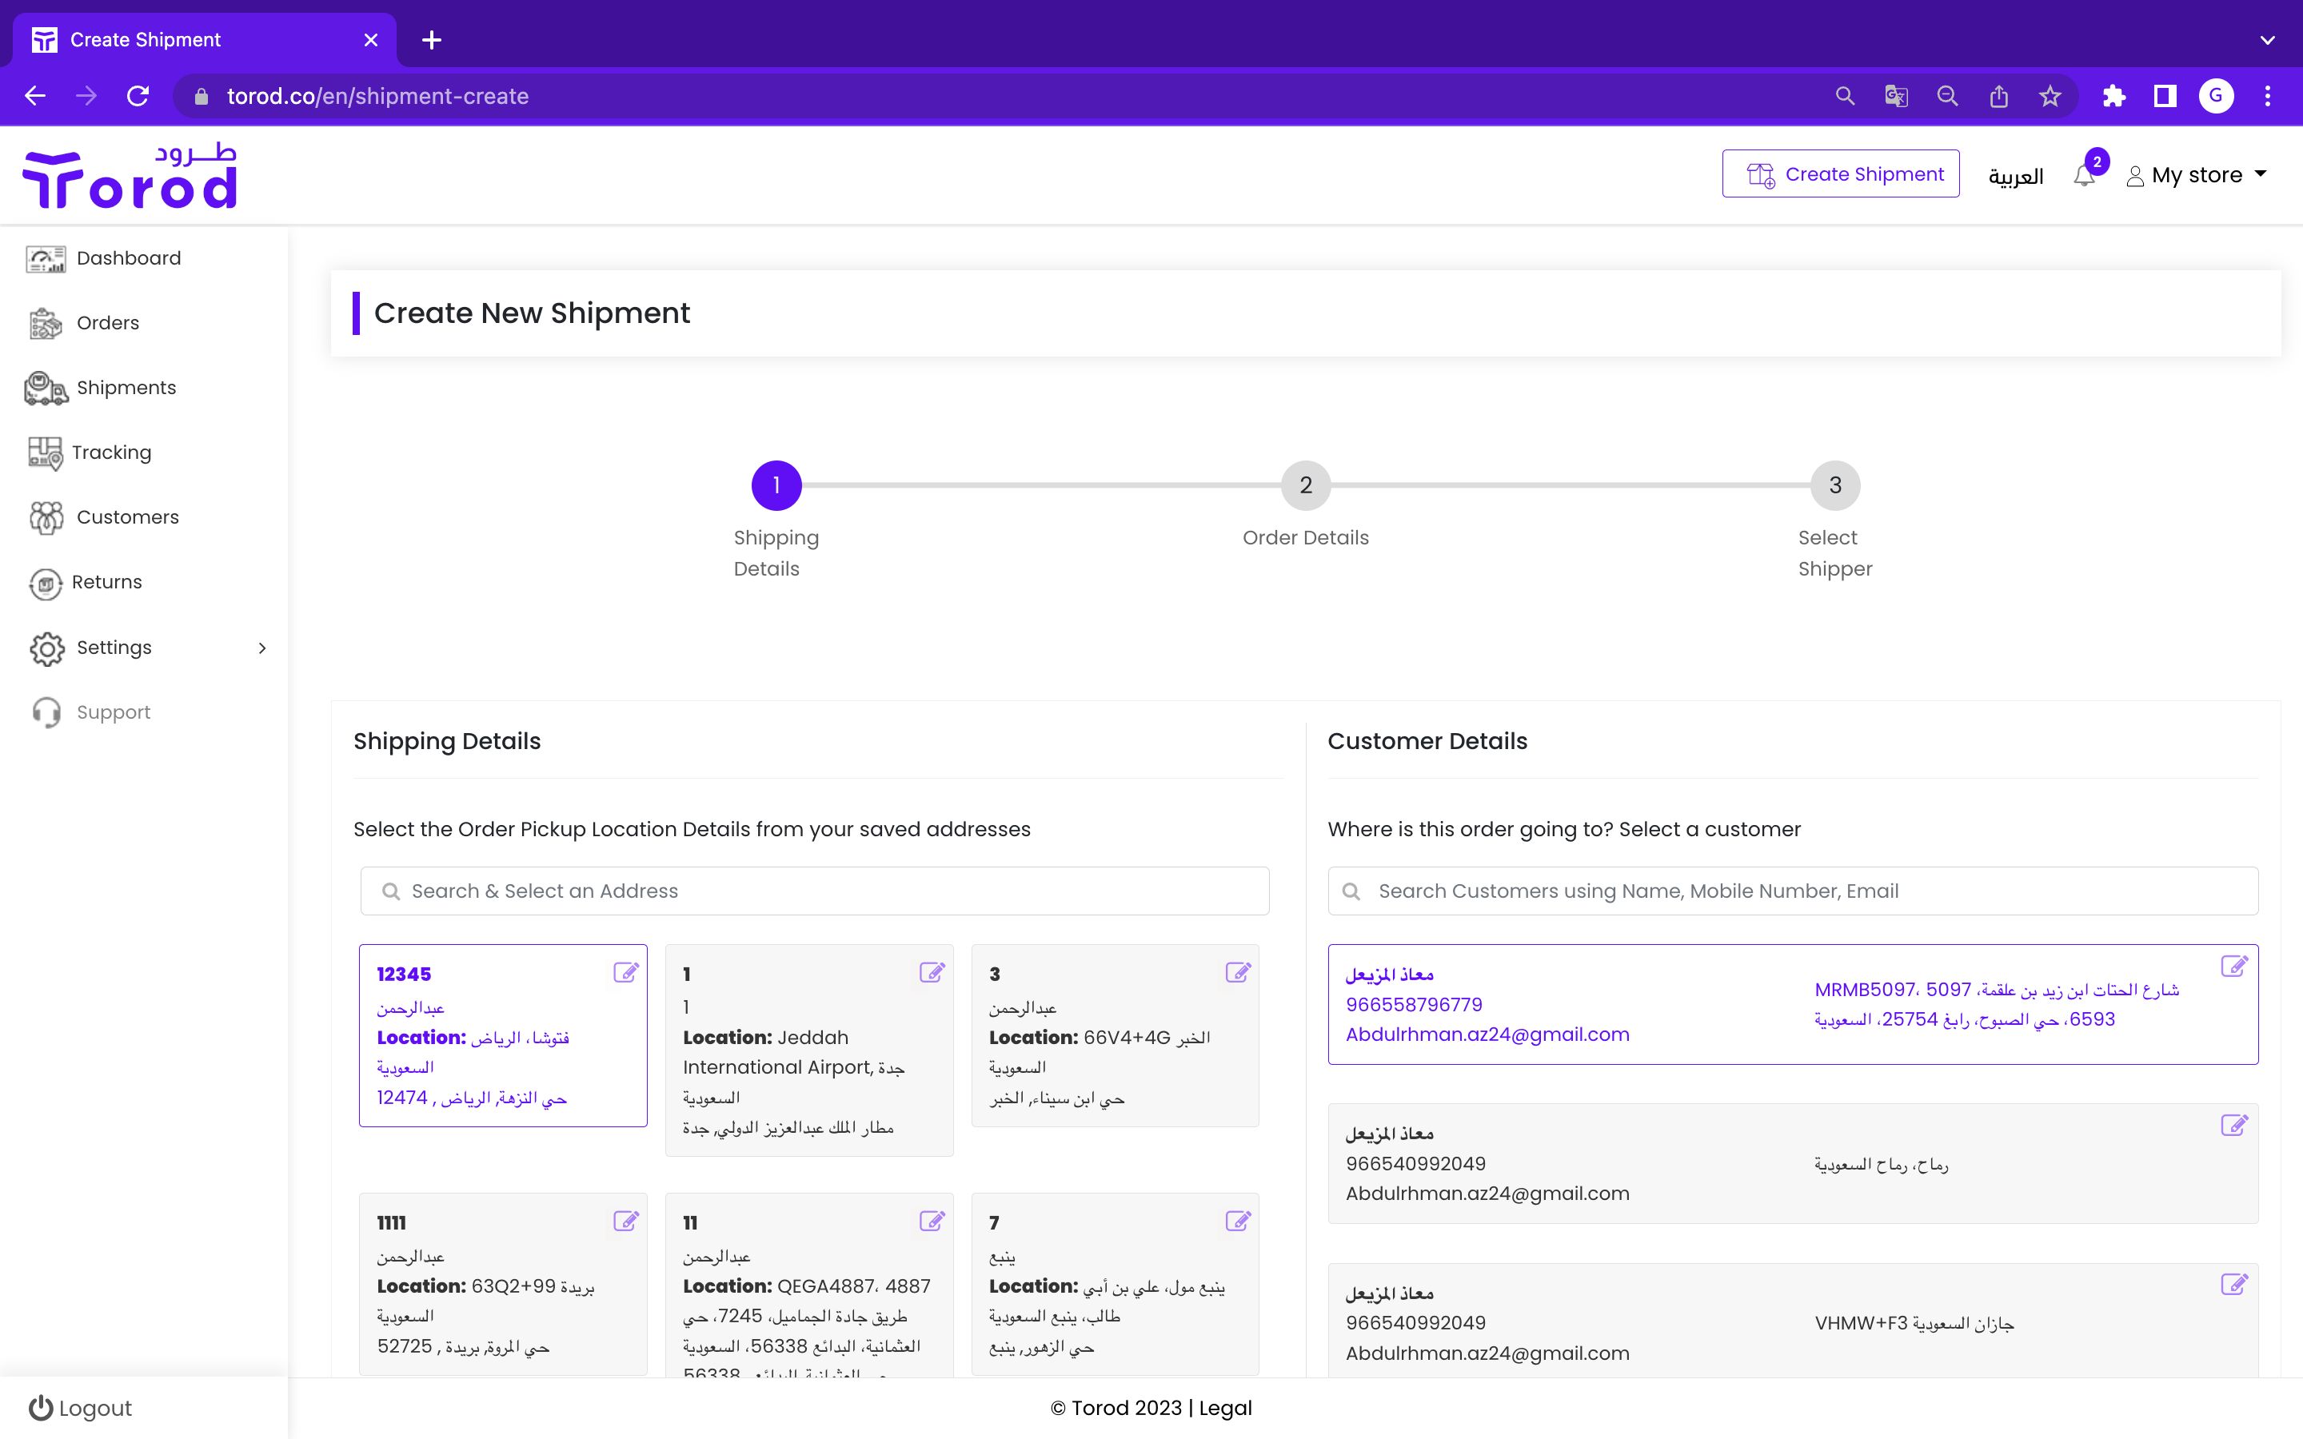Click the share icon in the address bar
The image size is (2303, 1439).
click(1998, 96)
